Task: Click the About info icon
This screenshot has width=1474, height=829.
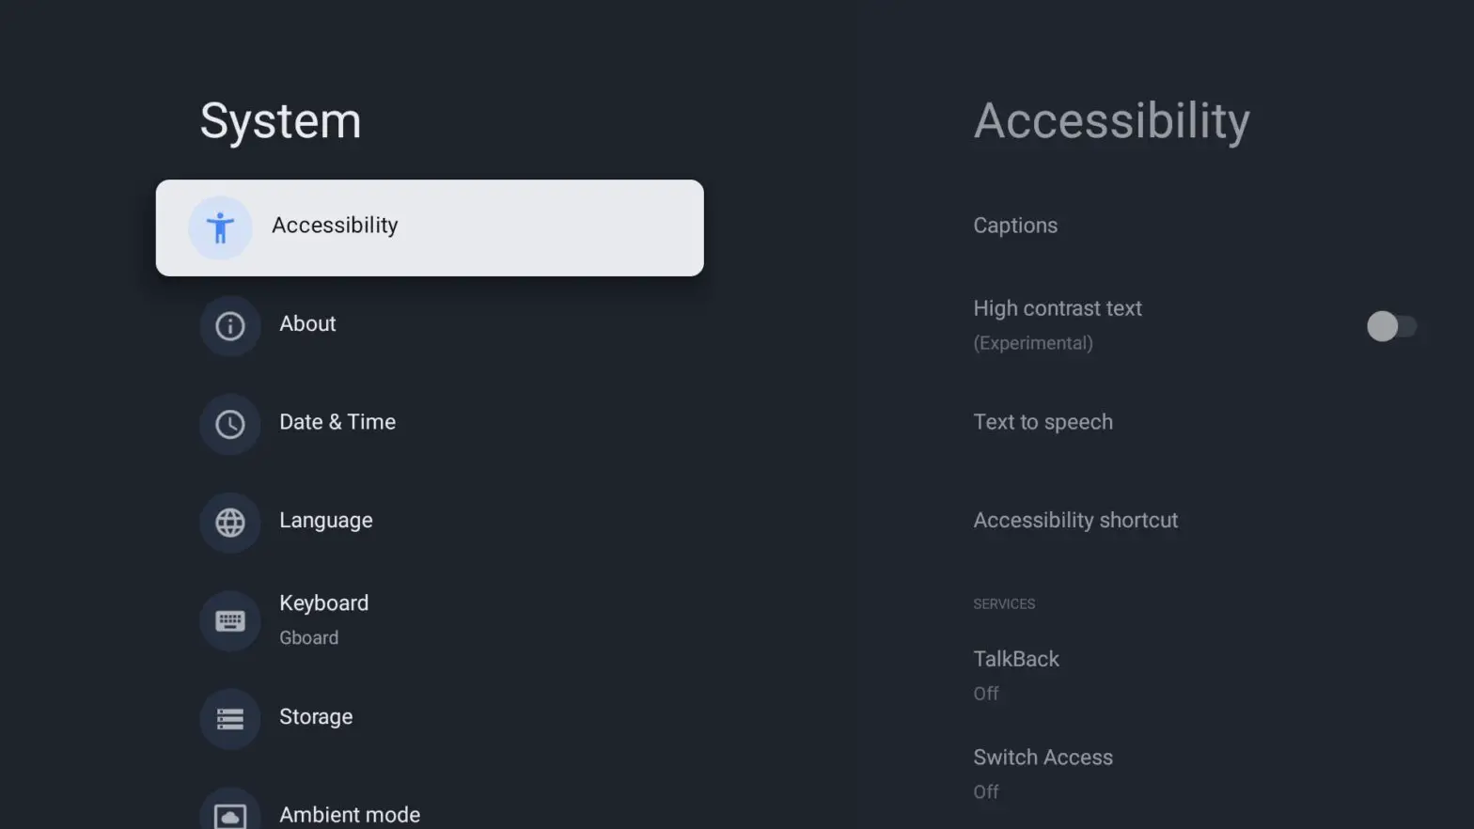Action: [229, 326]
